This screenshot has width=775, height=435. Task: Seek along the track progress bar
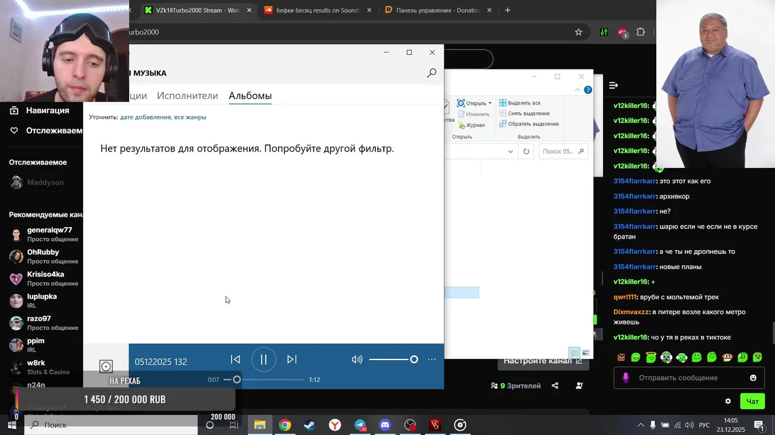[x=264, y=379]
